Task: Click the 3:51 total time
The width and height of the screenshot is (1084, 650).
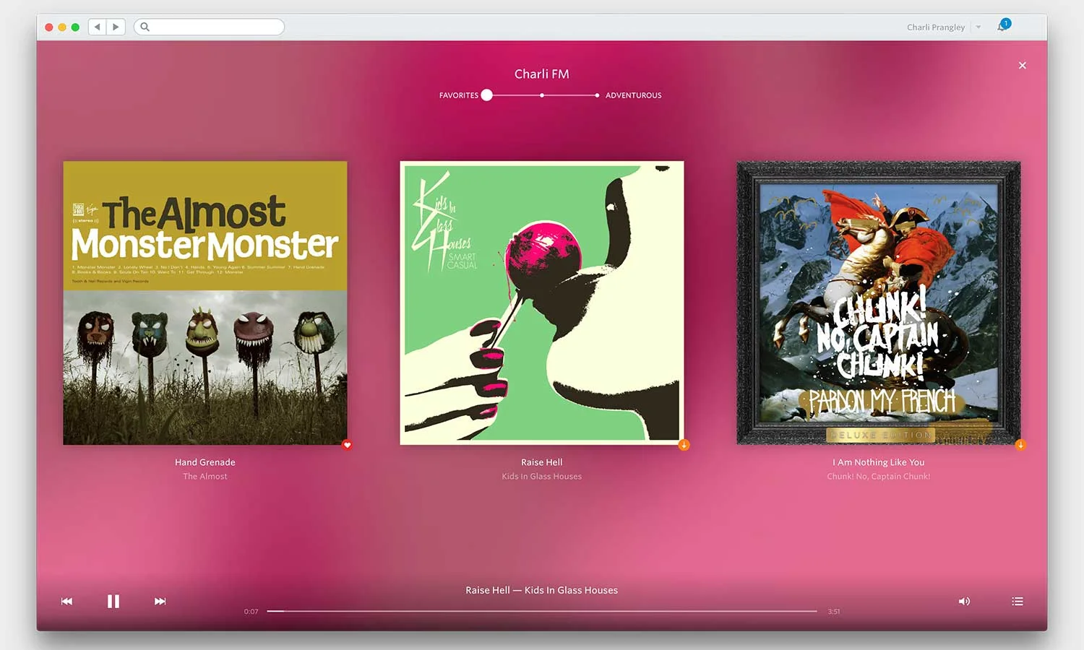Action: [834, 612]
